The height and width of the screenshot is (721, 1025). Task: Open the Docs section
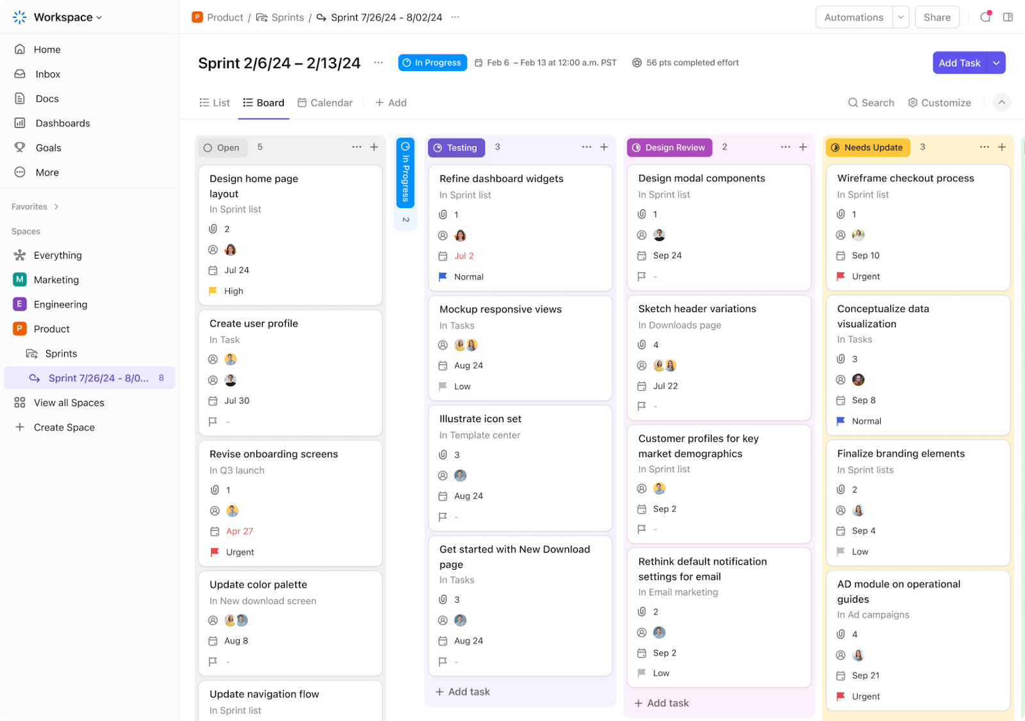47,98
